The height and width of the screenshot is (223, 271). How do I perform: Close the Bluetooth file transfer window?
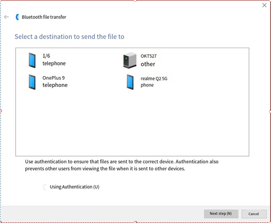tap(264, 5)
